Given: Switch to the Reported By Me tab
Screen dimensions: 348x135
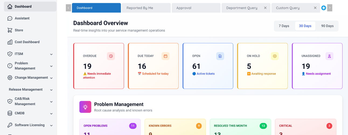Looking at the screenshot, I should pyautogui.click(x=146, y=8).
